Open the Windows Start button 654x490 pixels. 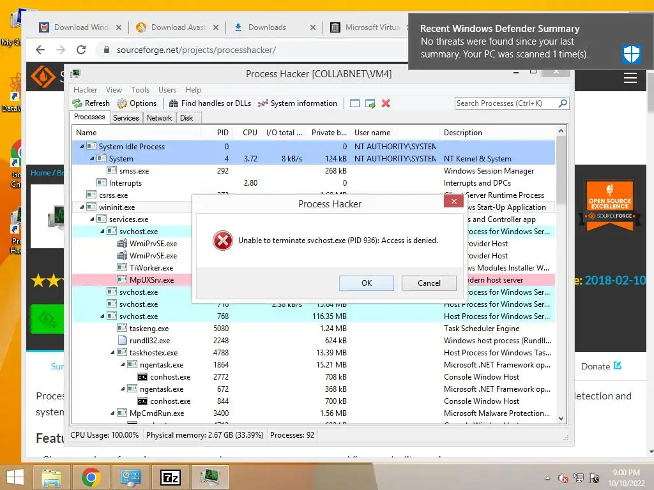15,477
